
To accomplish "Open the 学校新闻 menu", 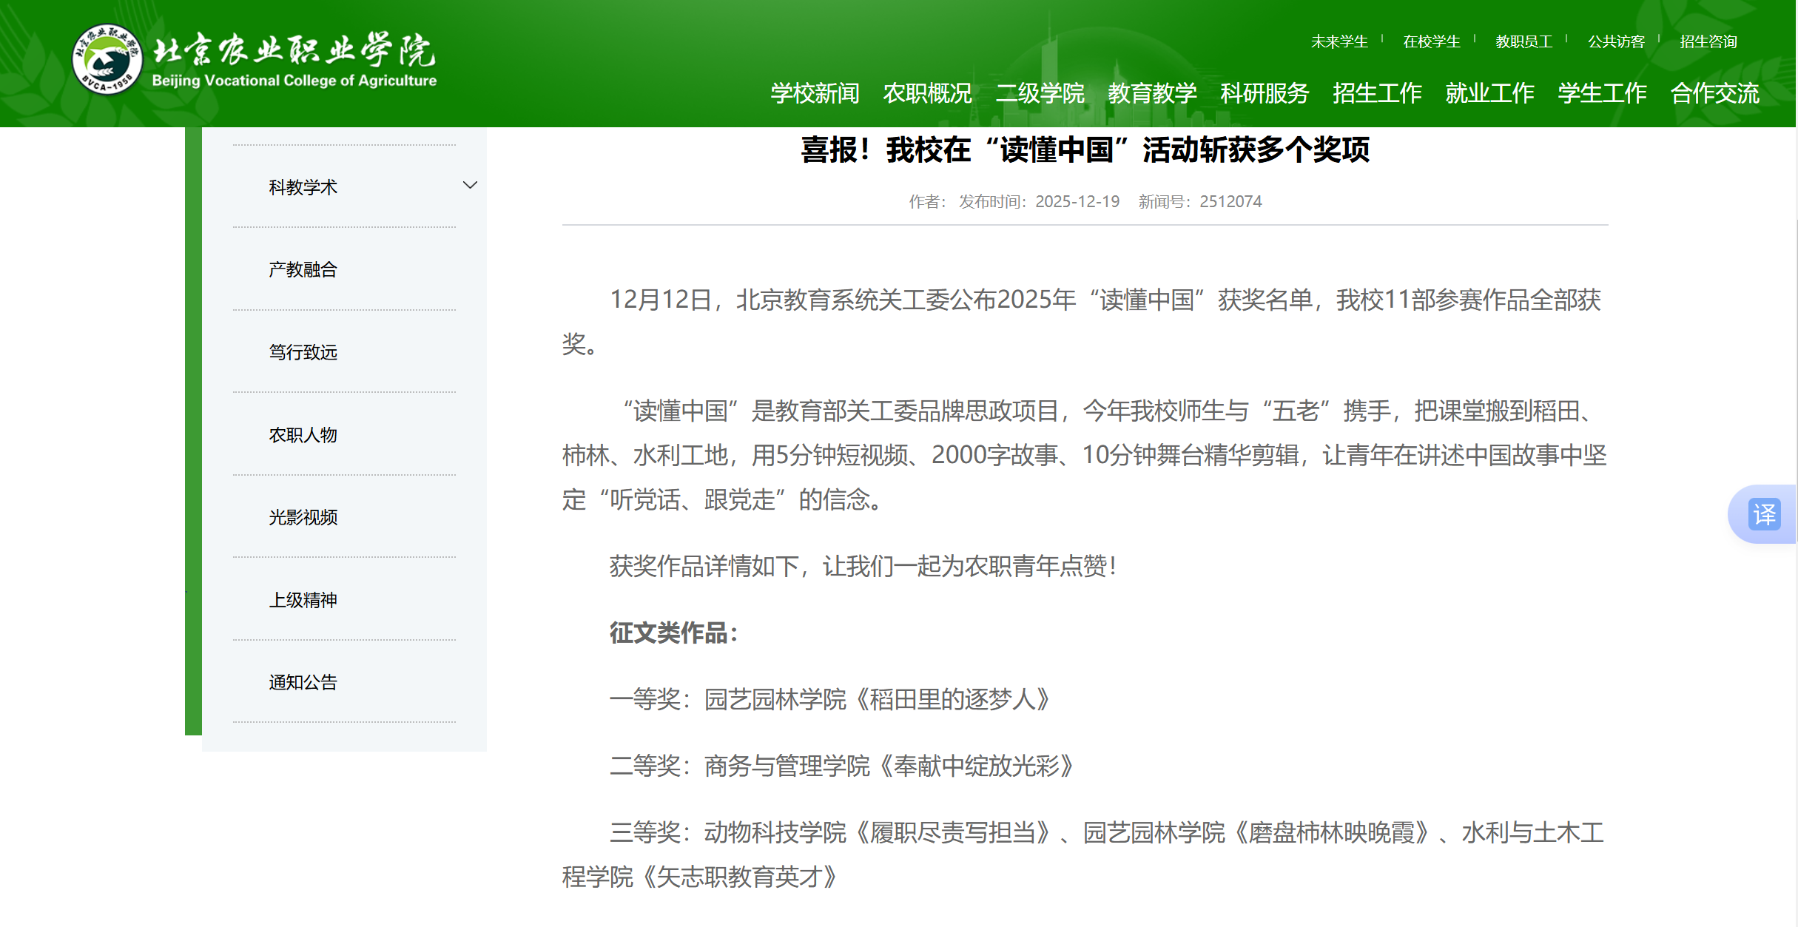I will (814, 93).
